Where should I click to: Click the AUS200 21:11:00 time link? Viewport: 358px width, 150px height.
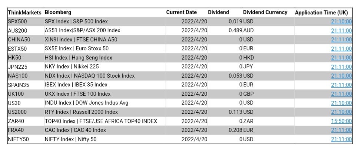[341, 30]
